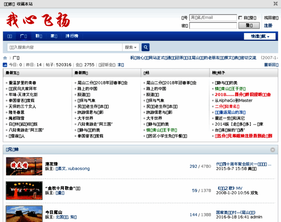The image size is (281, 222).
Task: Click the statistics bar chart icon
Action: pyautogui.click(x=5, y=65)
